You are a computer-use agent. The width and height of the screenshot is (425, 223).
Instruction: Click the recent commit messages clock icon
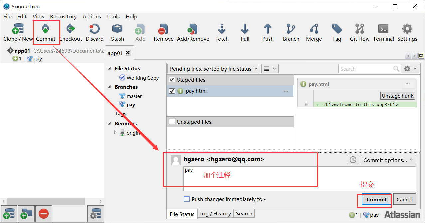[x=353, y=160]
